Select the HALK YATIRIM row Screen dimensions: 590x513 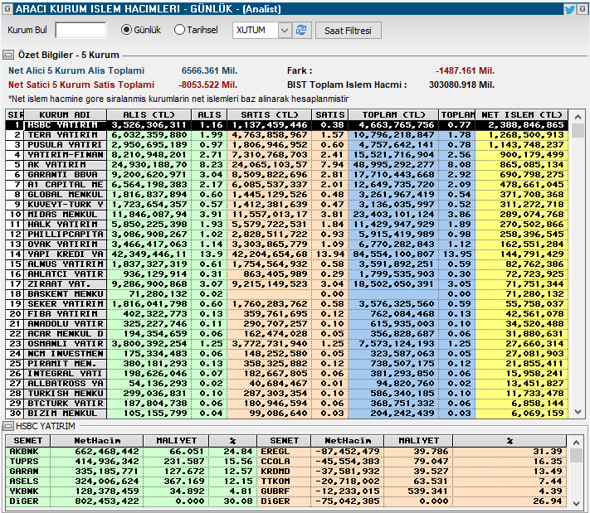(287, 225)
